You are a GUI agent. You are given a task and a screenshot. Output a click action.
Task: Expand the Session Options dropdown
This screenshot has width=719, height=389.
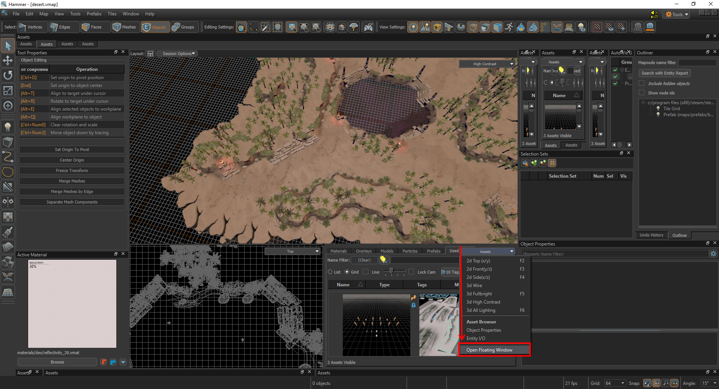[x=177, y=54]
